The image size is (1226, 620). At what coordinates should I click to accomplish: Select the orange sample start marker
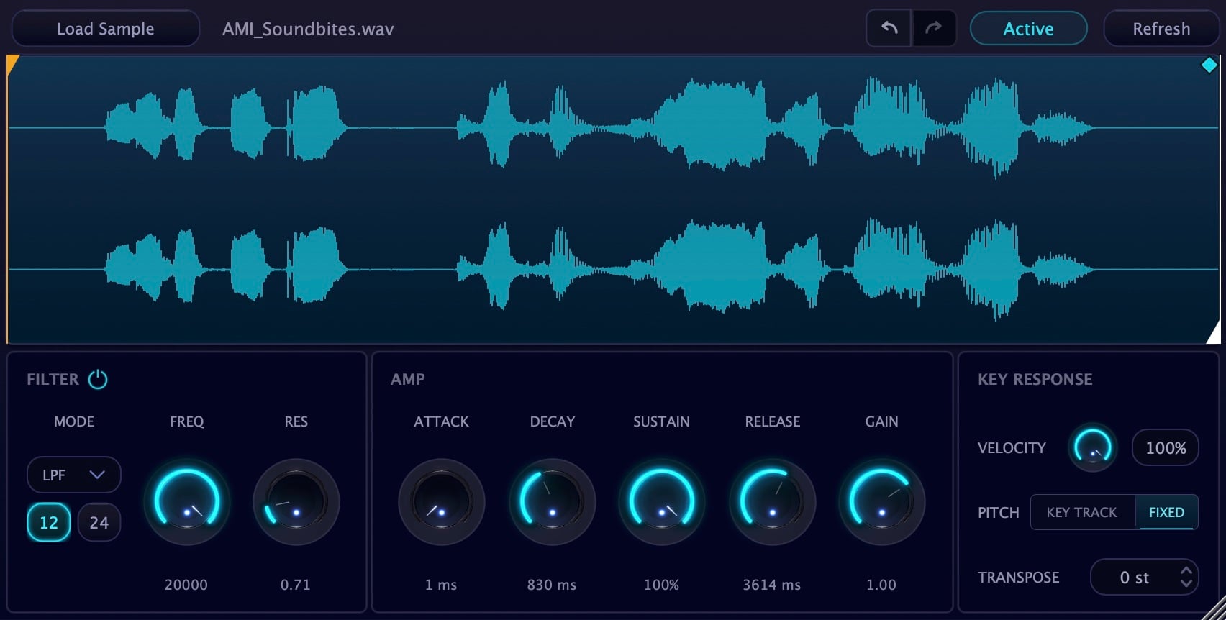coord(12,65)
